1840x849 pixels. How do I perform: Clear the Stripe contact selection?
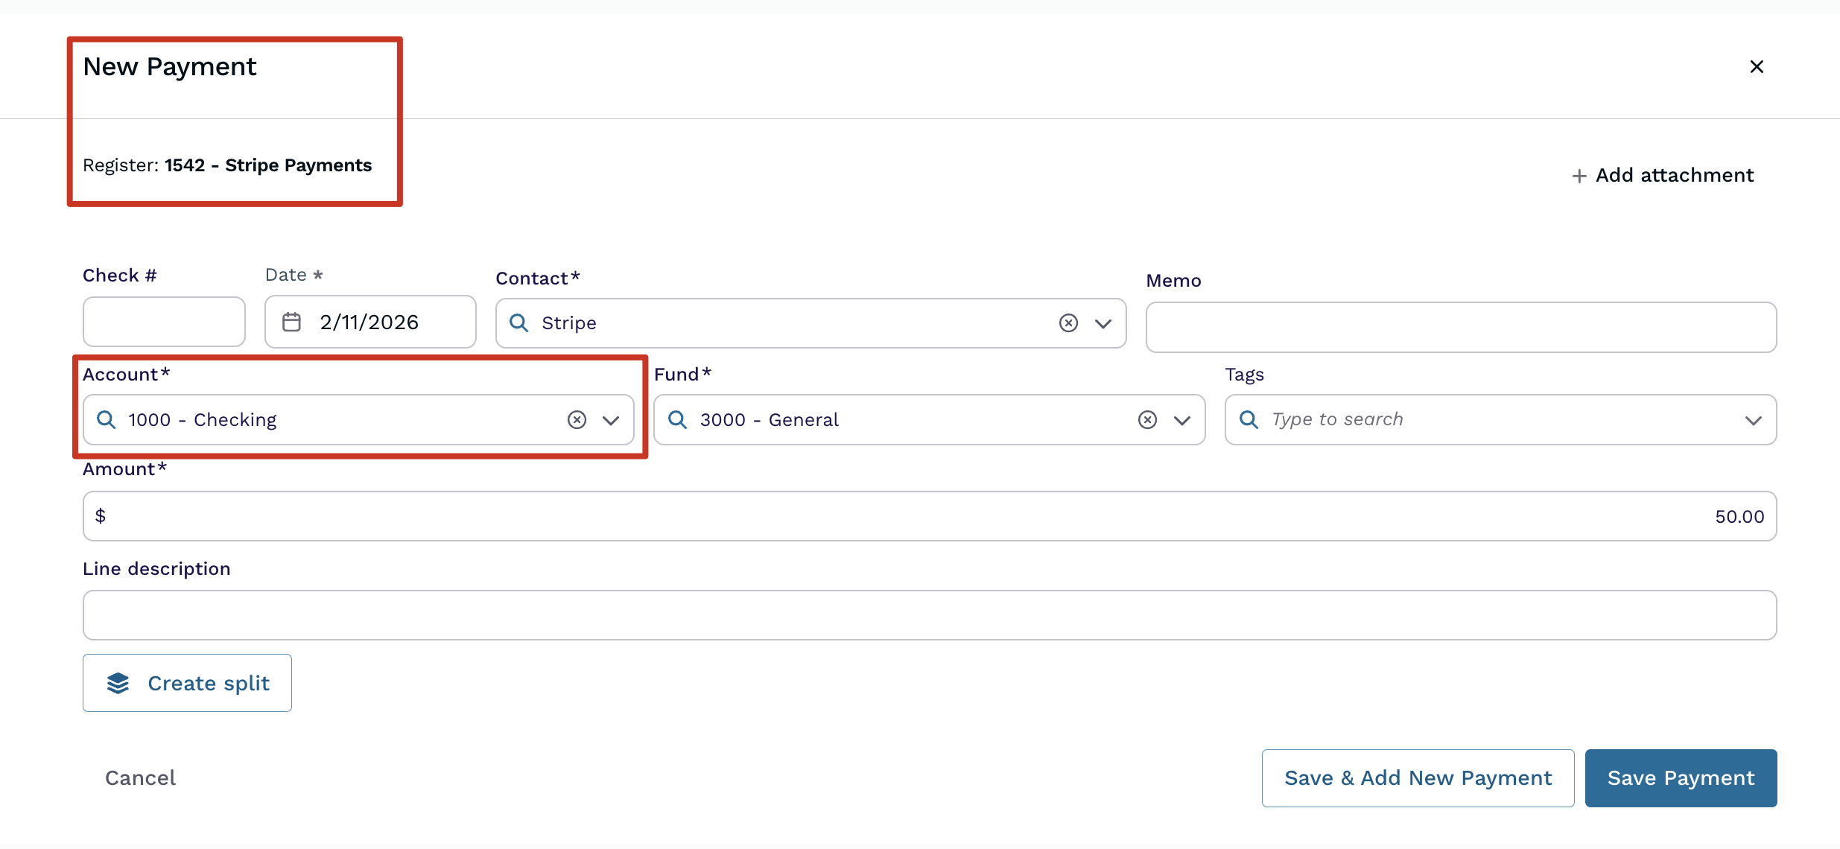coord(1068,322)
